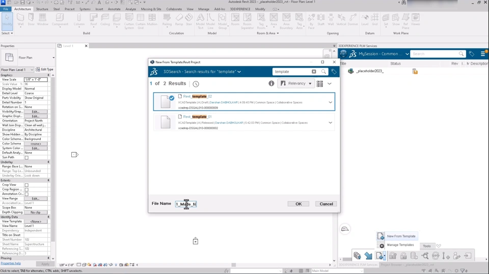Image resolution: width=489 pixels, height=274 pixels.
Task: Enable the Crop Region Visible checkbox
Action: click(26, 189)
